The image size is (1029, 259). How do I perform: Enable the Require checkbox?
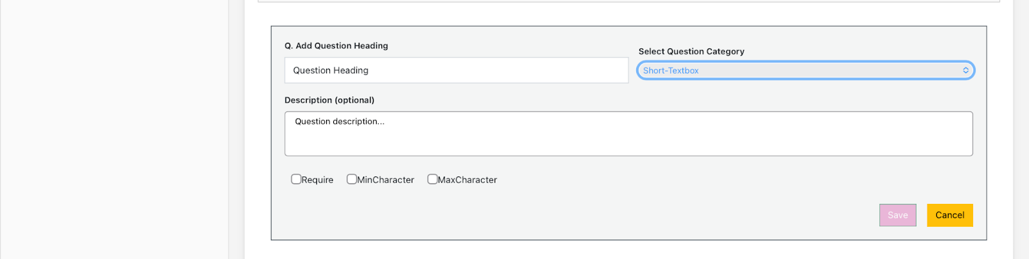(x=296, y=180)
